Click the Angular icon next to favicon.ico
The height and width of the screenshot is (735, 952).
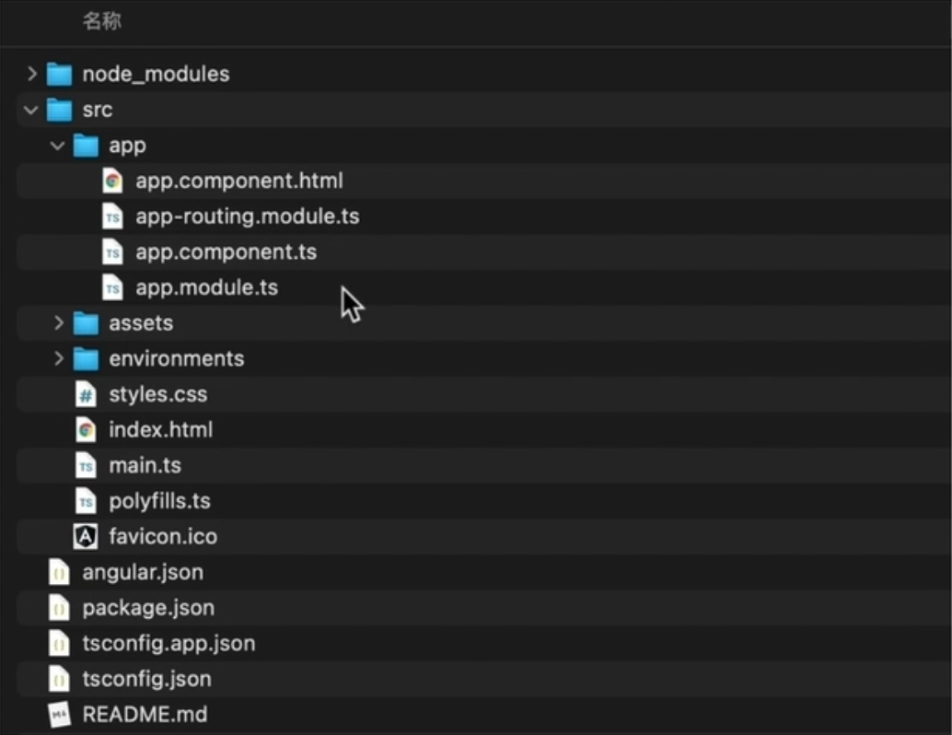[x=87, y=536]
